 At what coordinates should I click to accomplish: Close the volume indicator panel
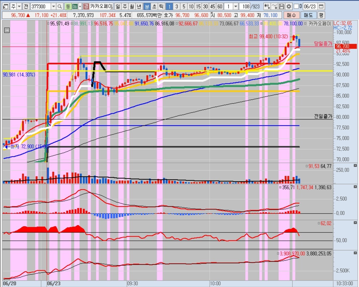(x=355, y=166)
